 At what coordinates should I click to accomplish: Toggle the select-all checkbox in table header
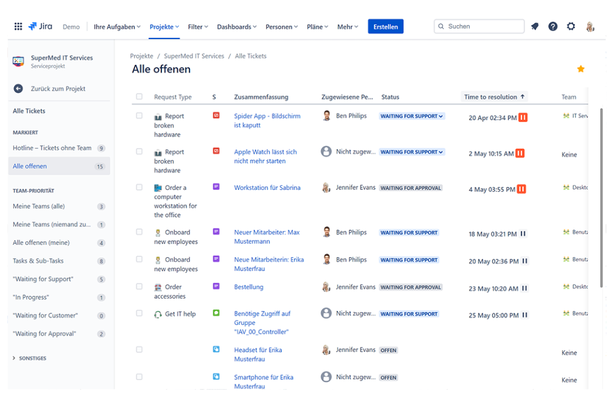[139, 97]
